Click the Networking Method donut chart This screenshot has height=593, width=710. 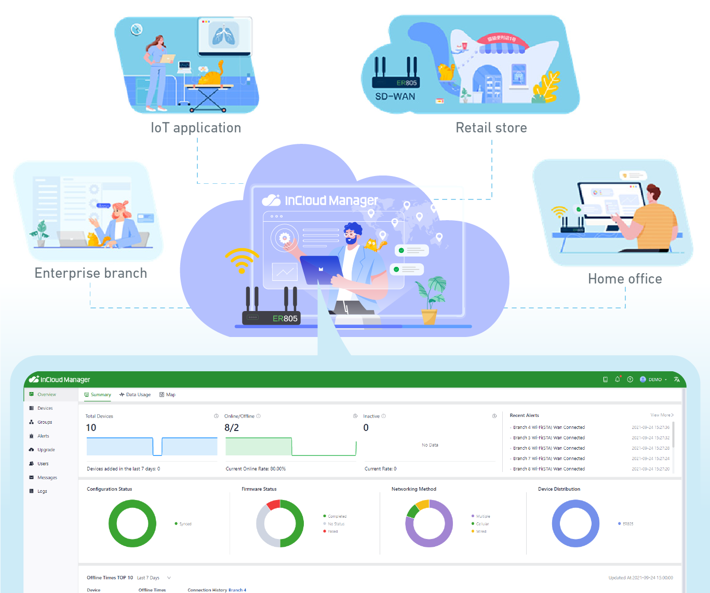[x=429, y=523]
